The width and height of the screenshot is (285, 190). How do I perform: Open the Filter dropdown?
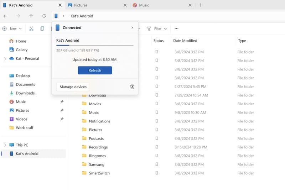pyautogui.click(x=157, y=29)
